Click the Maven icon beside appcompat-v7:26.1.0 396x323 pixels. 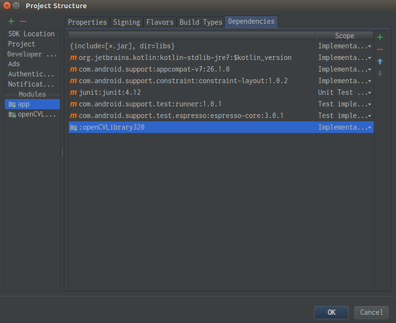coord(73,70)
